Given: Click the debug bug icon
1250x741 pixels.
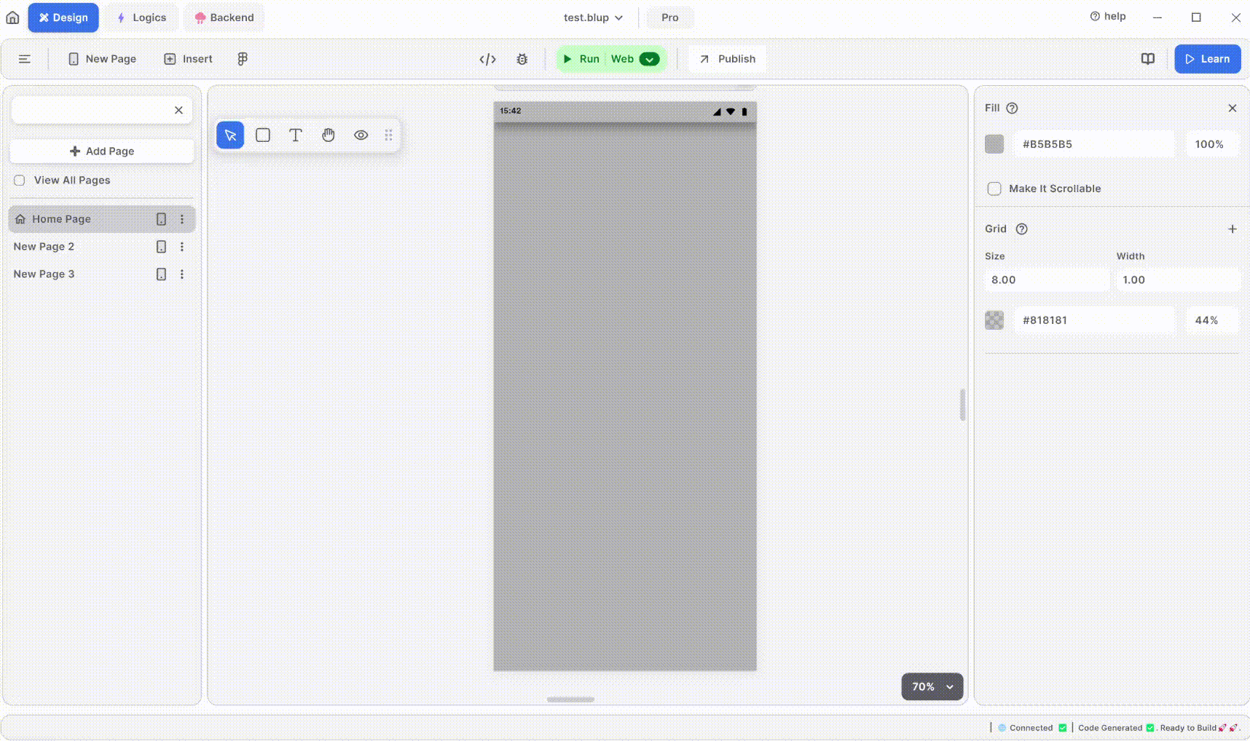Looking at the screenshot, I should [522, 59].
